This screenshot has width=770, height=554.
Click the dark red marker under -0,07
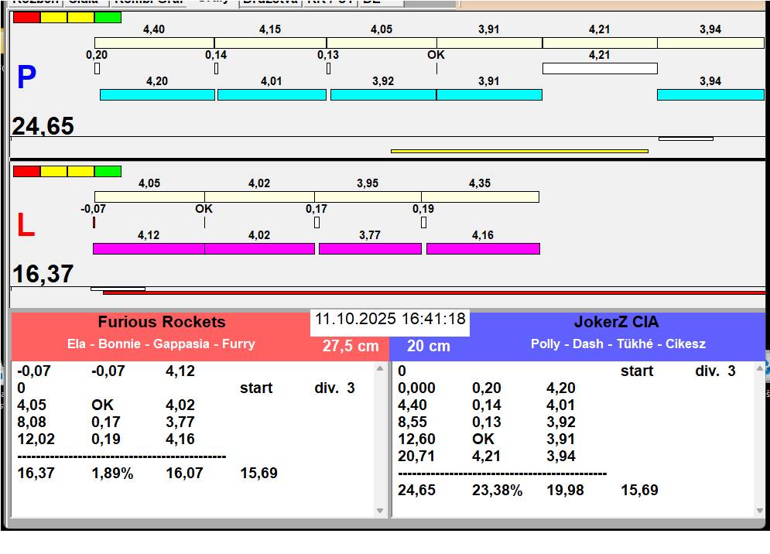tap(94, 223)
